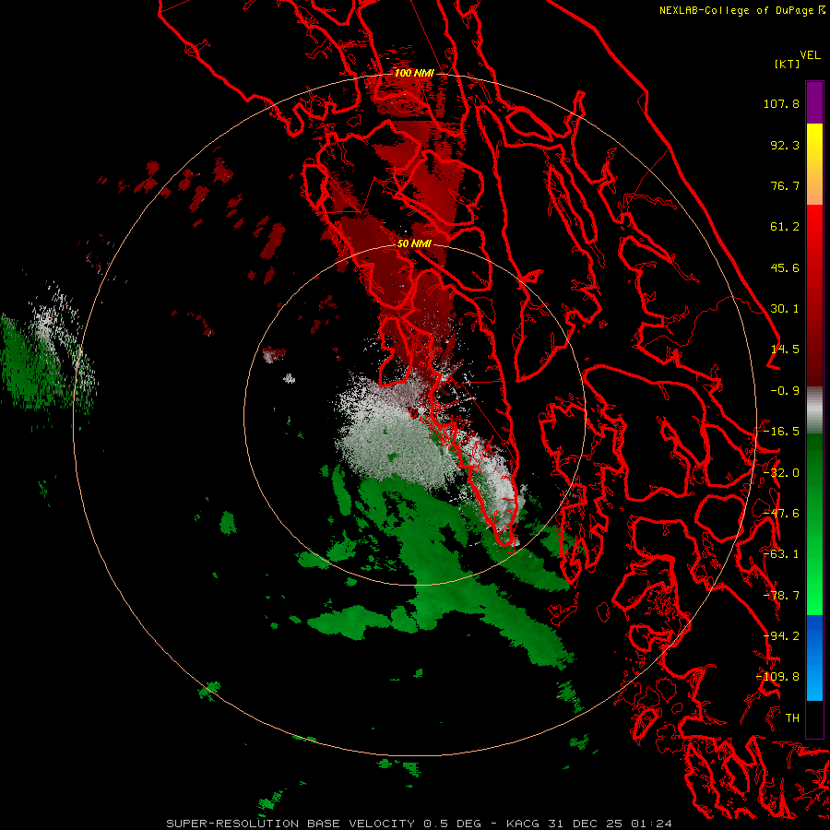Click the 76.7 velocity scale value
This screenshot has height=830, width=830.
click(x=785, y=185)
